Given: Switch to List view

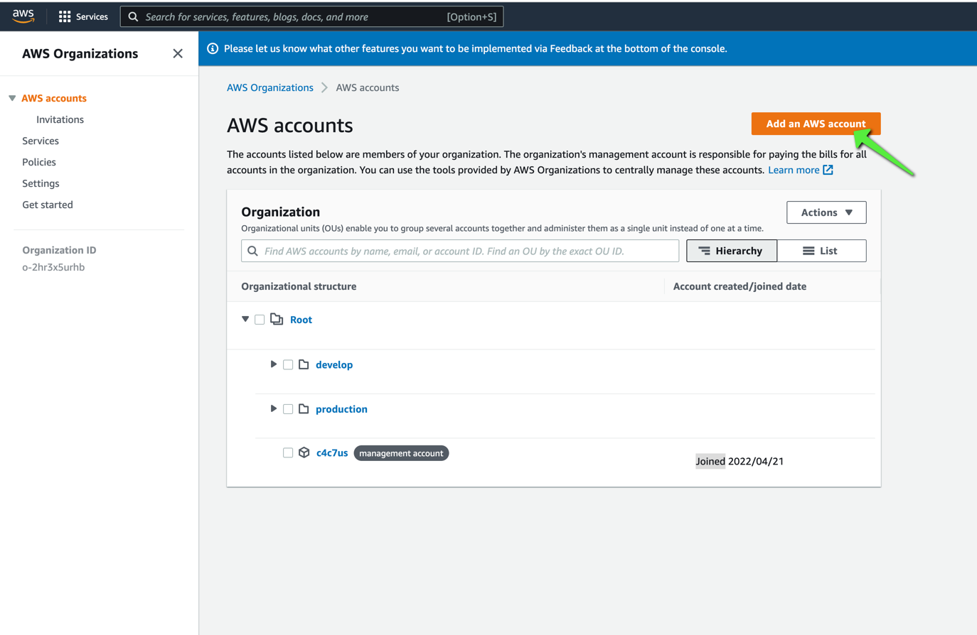Looking at the screenshot, I should (821, 251).
